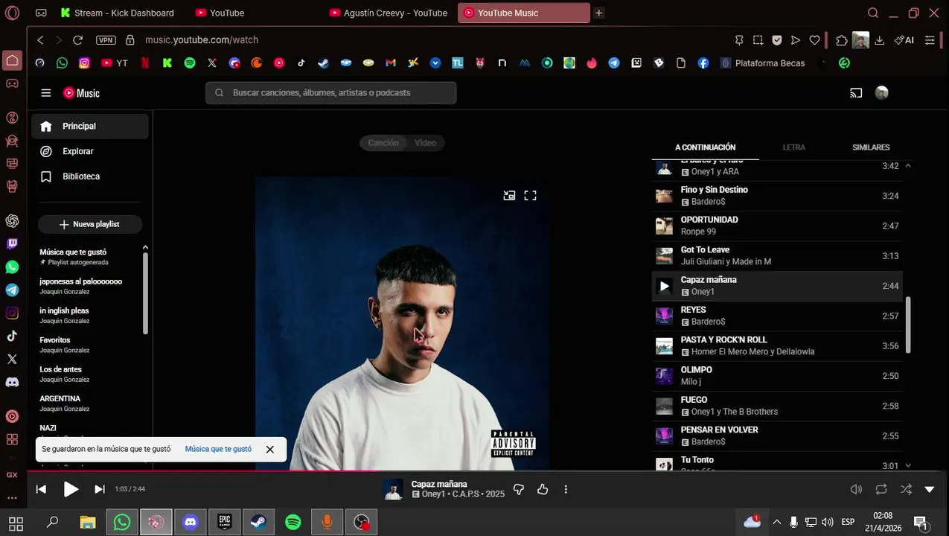The width and height of the screenshot is (949, 536).
Task: Open Biblioteca in the sidebar
Action: click(90, 176)
